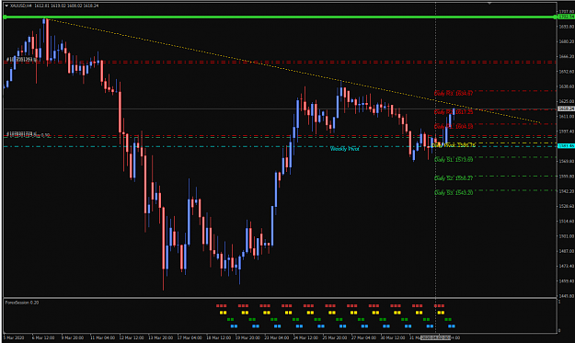Screen dimensions: 575x343
Task: Click the XAUUSD,H4 symbol title text
Action: click(21, 6)
